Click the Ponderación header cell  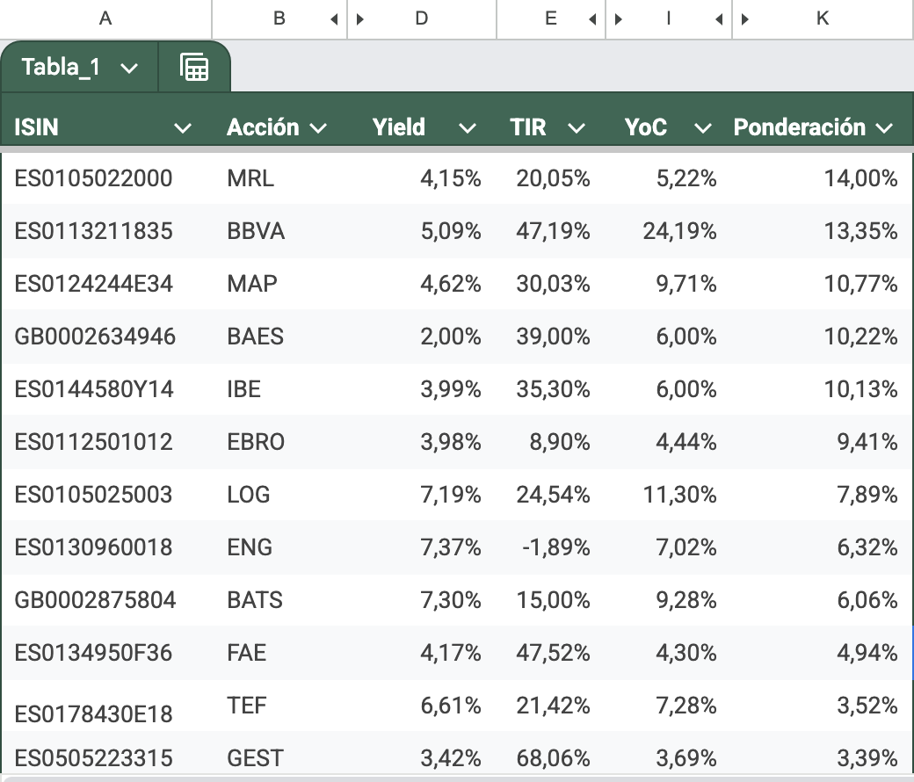(x=823, y=119)
